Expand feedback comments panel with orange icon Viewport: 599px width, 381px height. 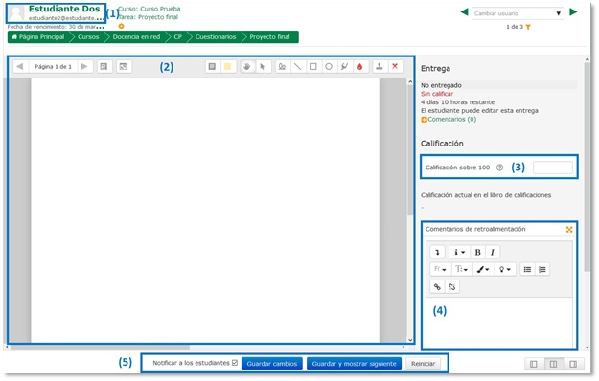coord(569,229)
